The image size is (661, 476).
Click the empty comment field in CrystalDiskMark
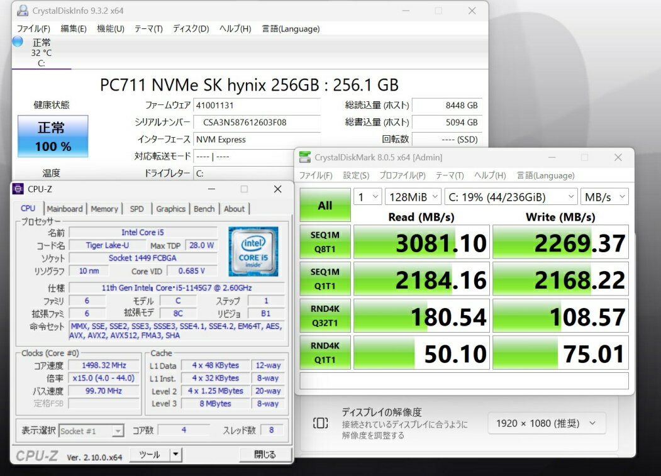pyautogui.click(x=464, y=380)
